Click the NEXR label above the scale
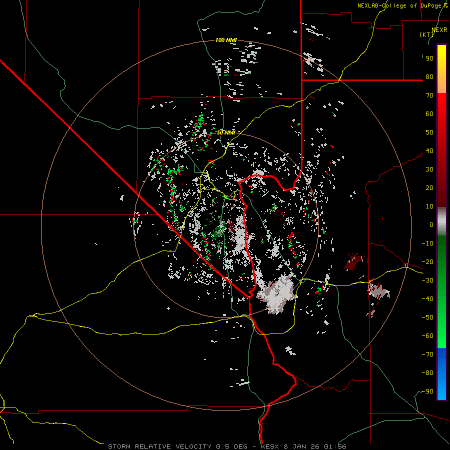Viewport: 450px width, 450px height. [439, 30]
